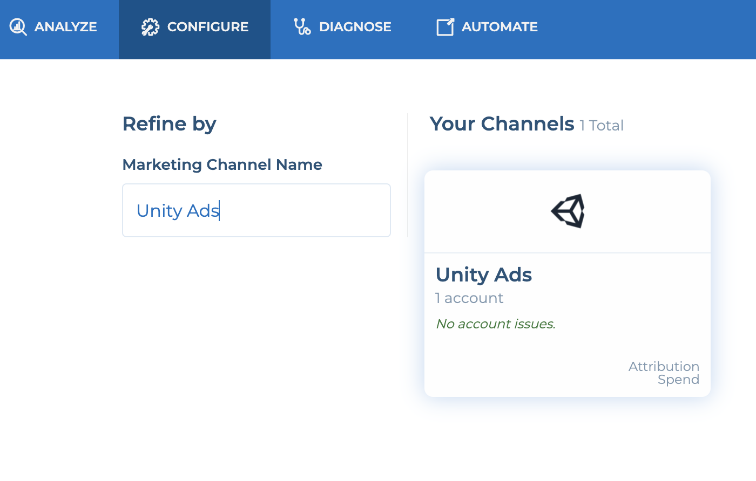Click the "Marketing Channel Name" label
Image resolution: width=756 pixels, height=481 pixels.
click(x=222, y=164)
